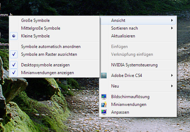
Task: Click the Adobe Drive CS4 icon
Action: (104, 76)
